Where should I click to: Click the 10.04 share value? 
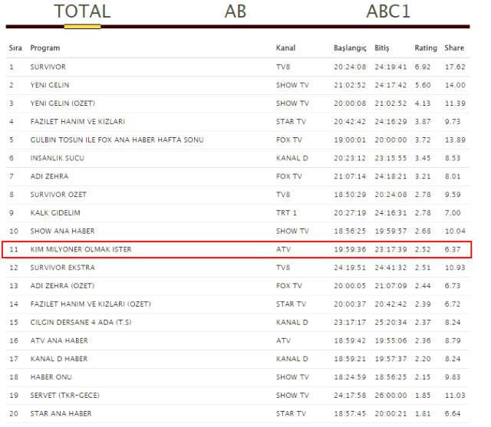[455, 232]
